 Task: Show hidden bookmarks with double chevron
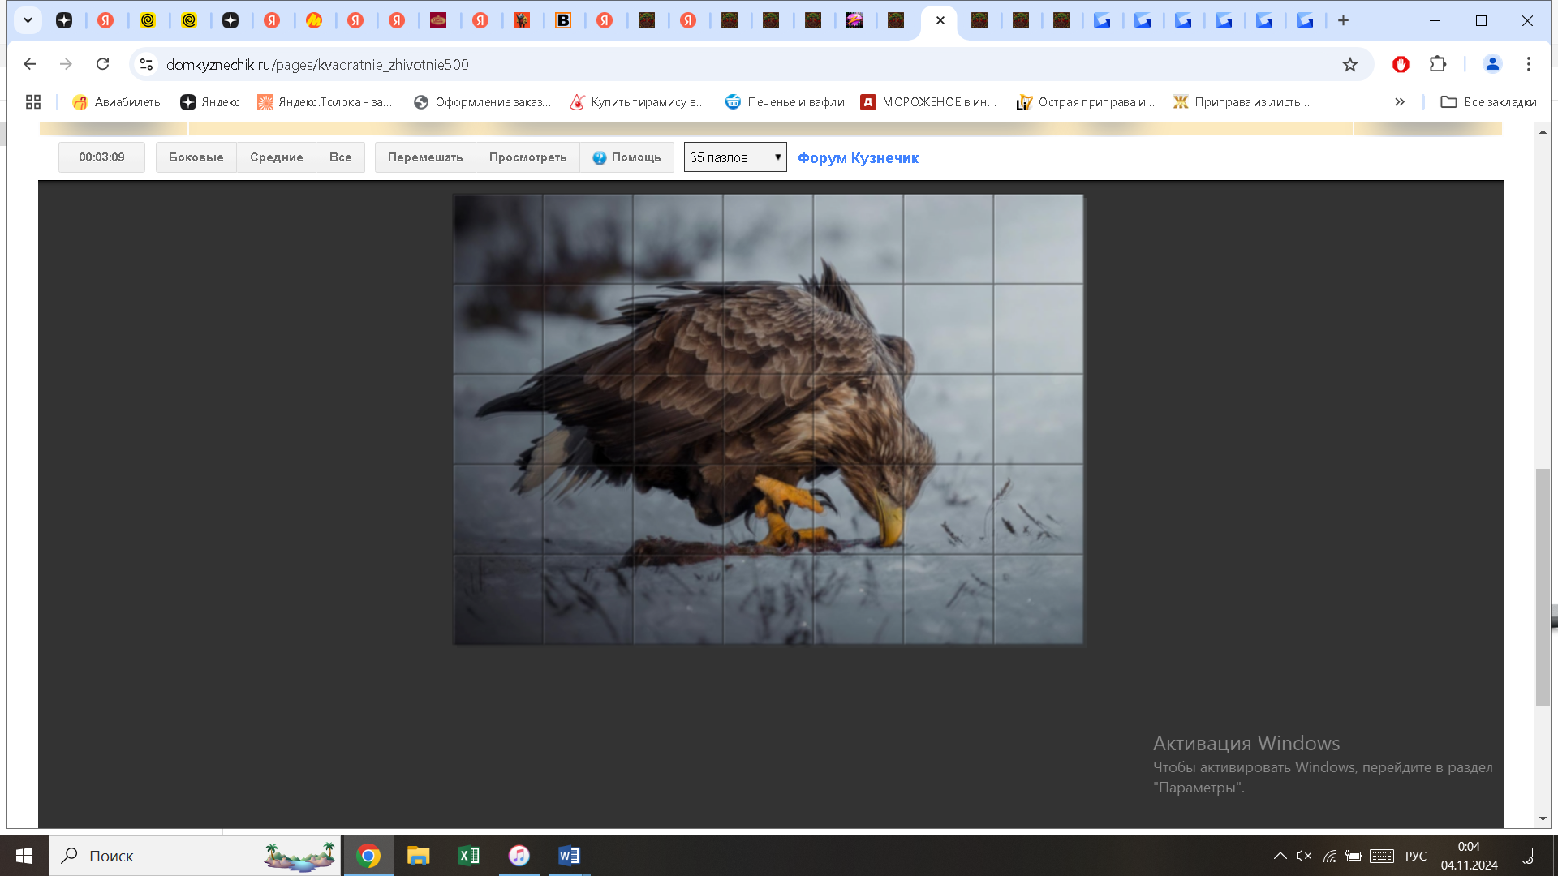tap(1400, 101)
